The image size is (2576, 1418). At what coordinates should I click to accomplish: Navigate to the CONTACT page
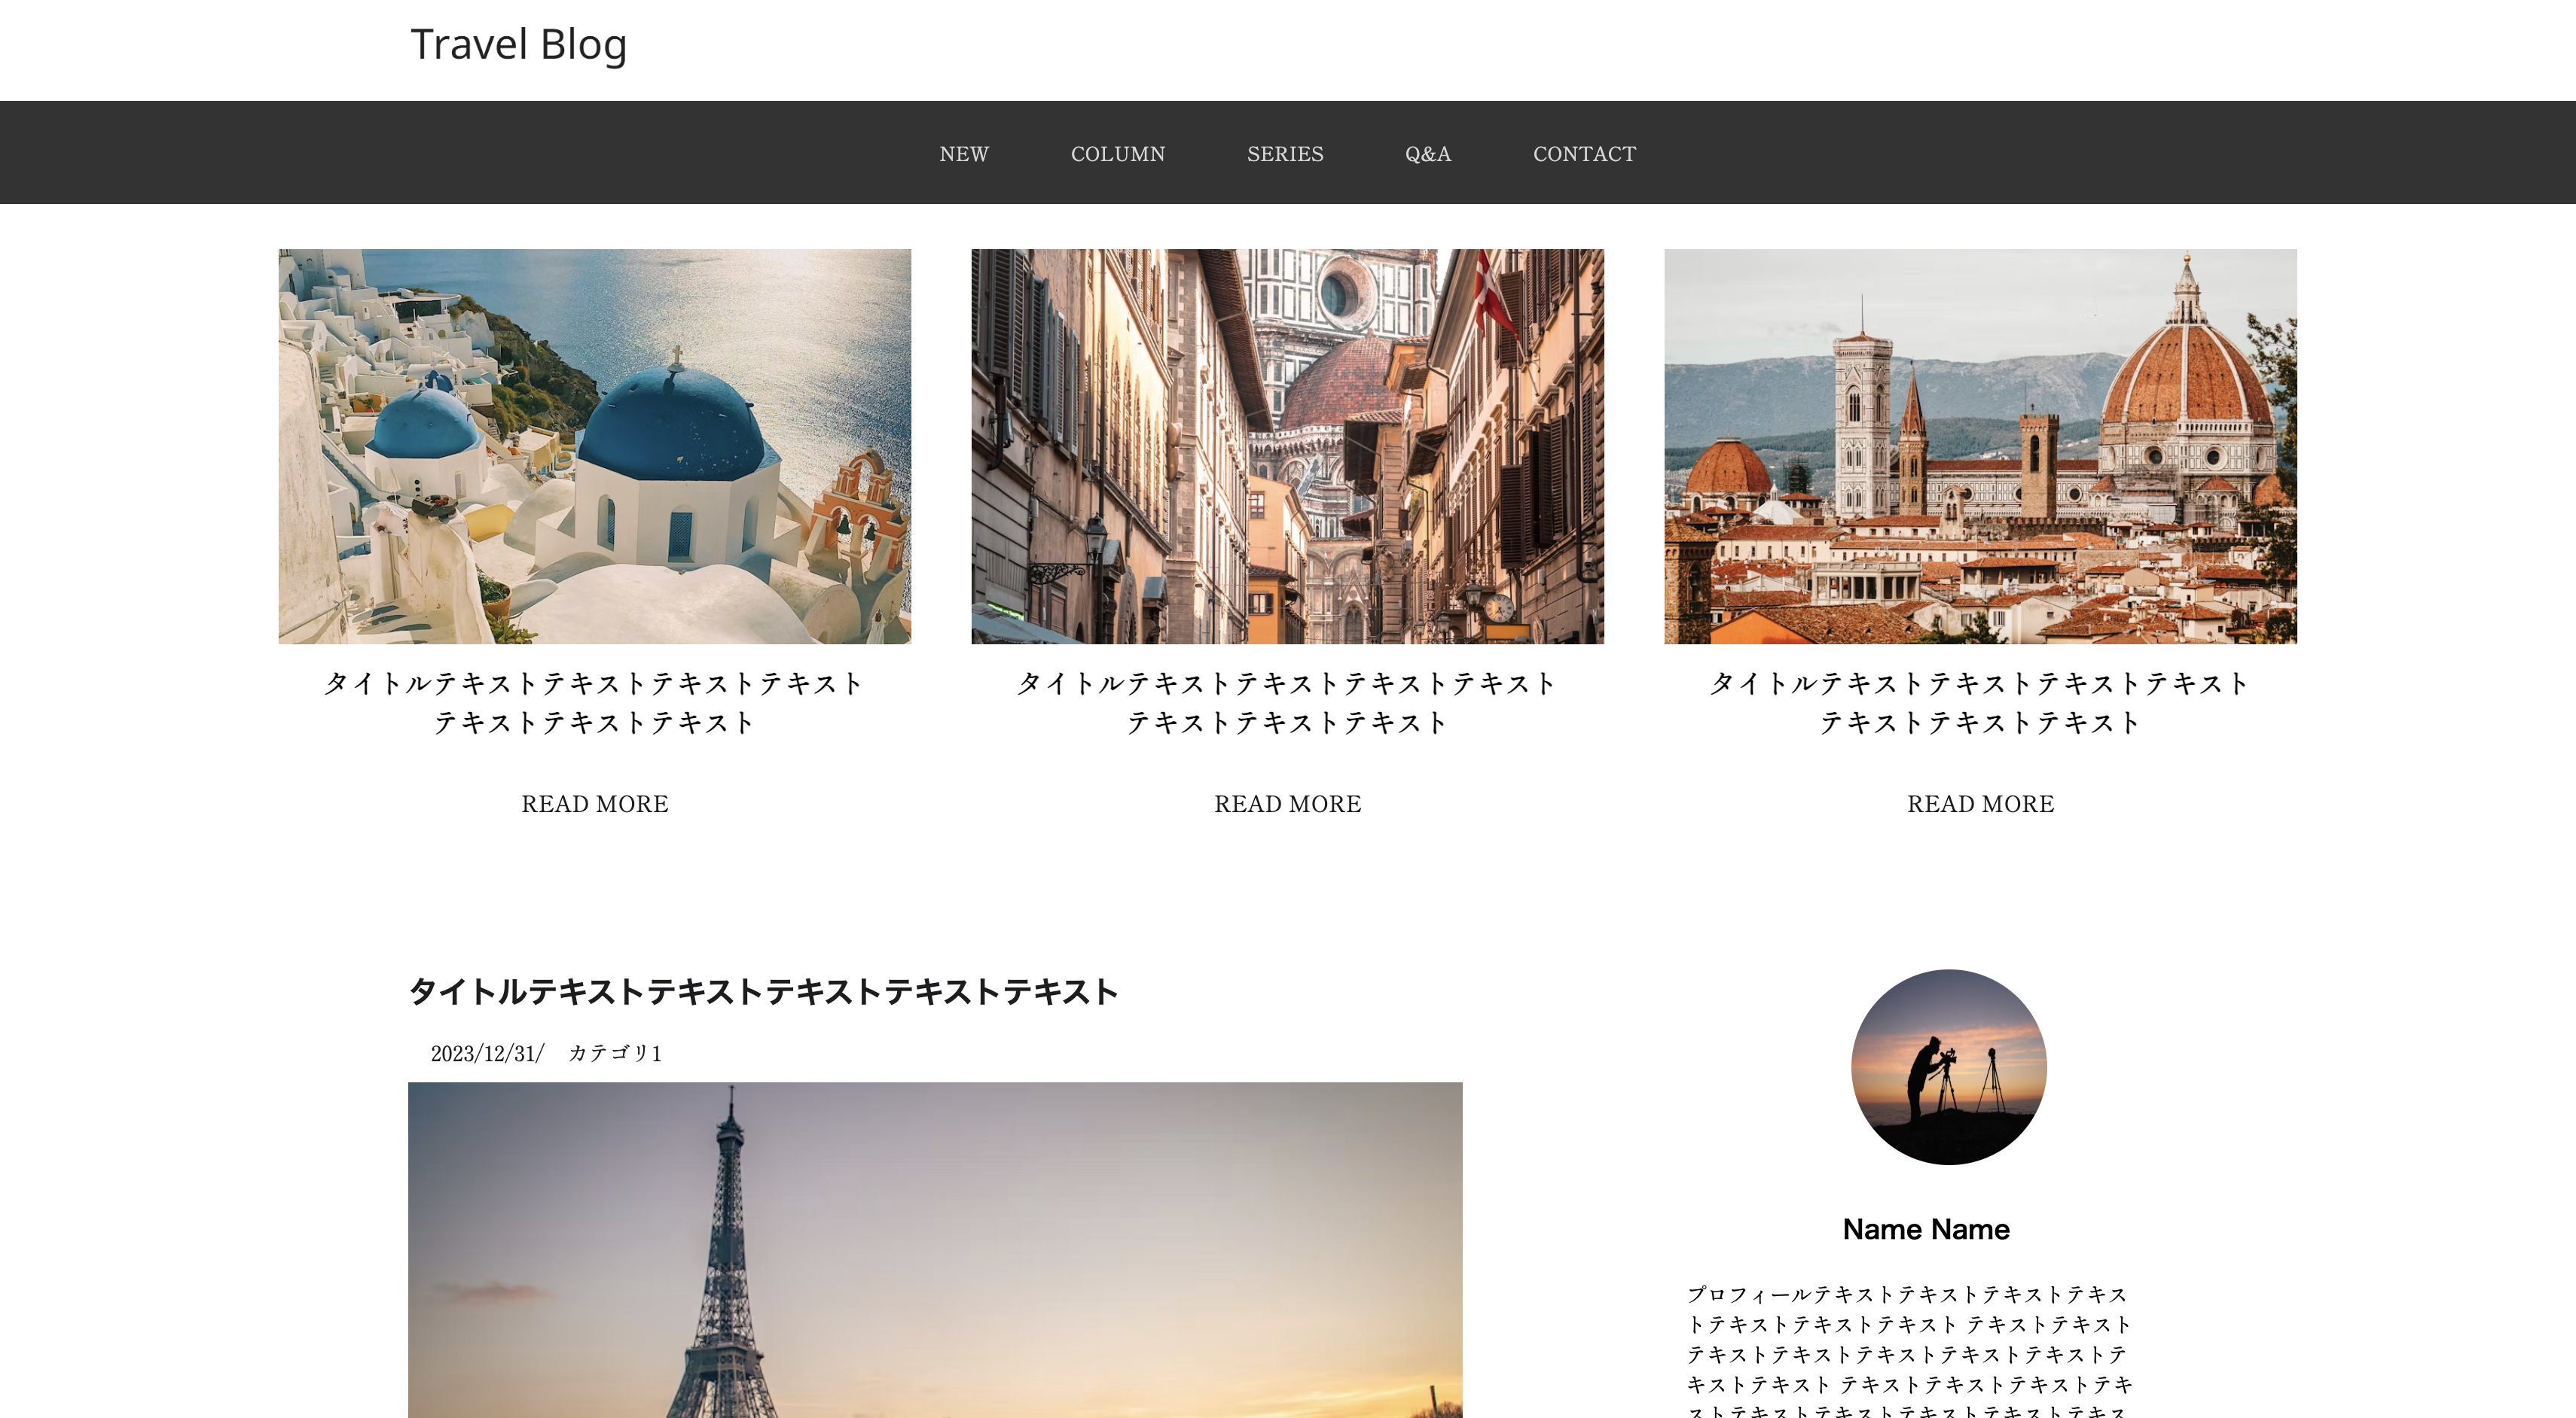[x=1584, y=154]
